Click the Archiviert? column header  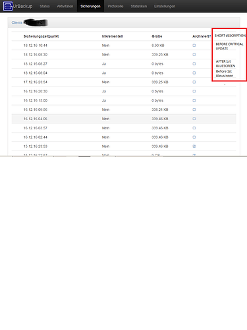tap(202, 36)
